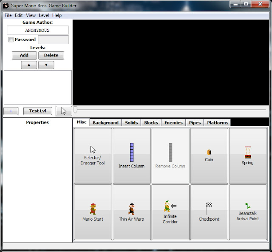This screenshot has height=252, width=272.
Task: Click the black level editing canvas
Action: [x=171, y=62]
